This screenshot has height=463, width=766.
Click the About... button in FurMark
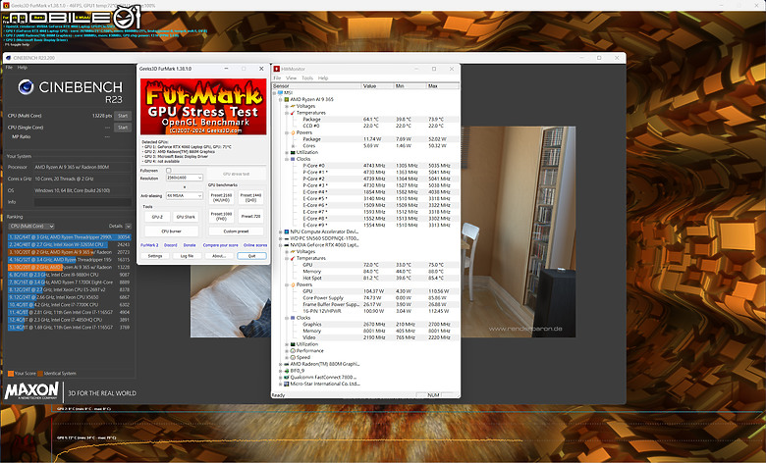point(219,256)
